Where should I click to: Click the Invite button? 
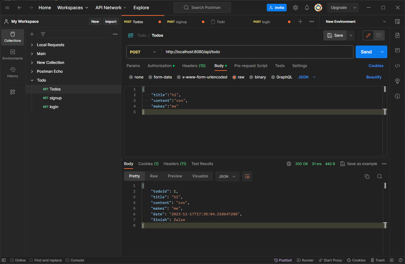[x=277, y=8]
